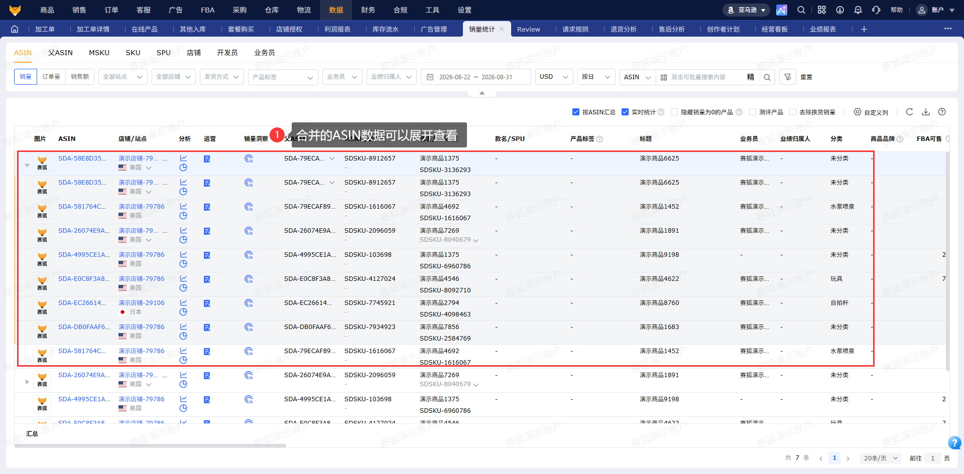Open trend chart icon for SDA-EC26614 row
Screen dimensions: 964x474
[x=183, y=302]
